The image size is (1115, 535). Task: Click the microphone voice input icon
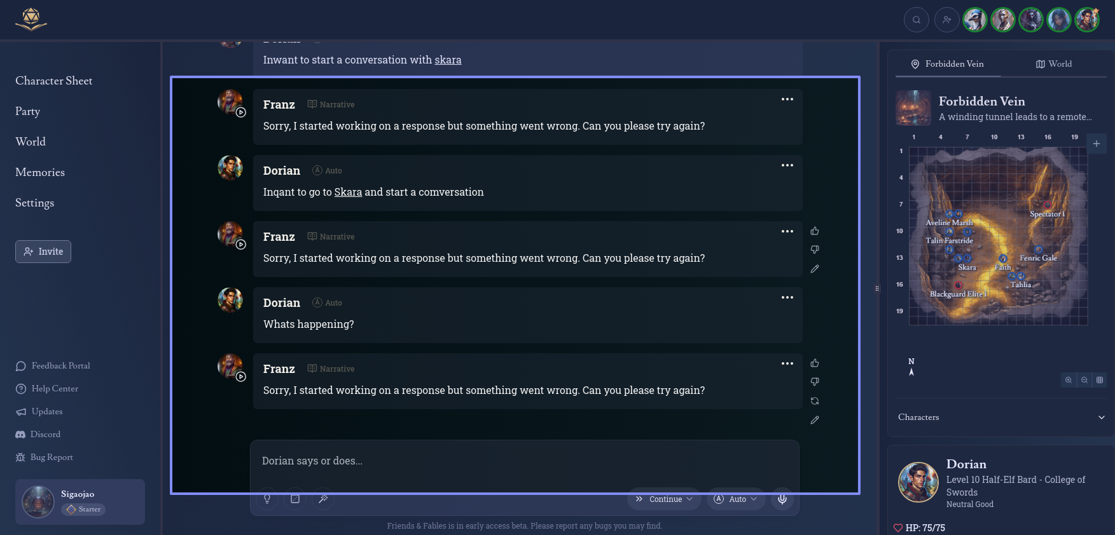click(x=782, y=499)
